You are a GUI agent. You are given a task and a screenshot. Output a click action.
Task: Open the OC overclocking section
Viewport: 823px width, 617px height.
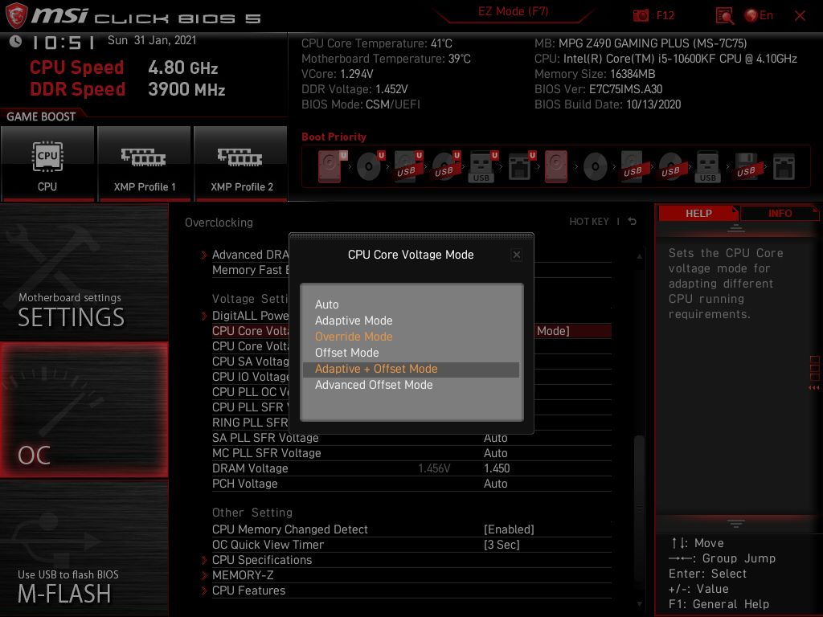point(84,411)
